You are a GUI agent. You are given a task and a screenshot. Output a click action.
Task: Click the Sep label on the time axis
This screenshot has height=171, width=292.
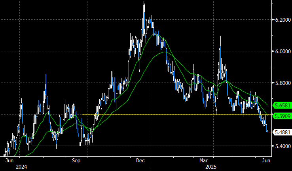click(76, 161)
